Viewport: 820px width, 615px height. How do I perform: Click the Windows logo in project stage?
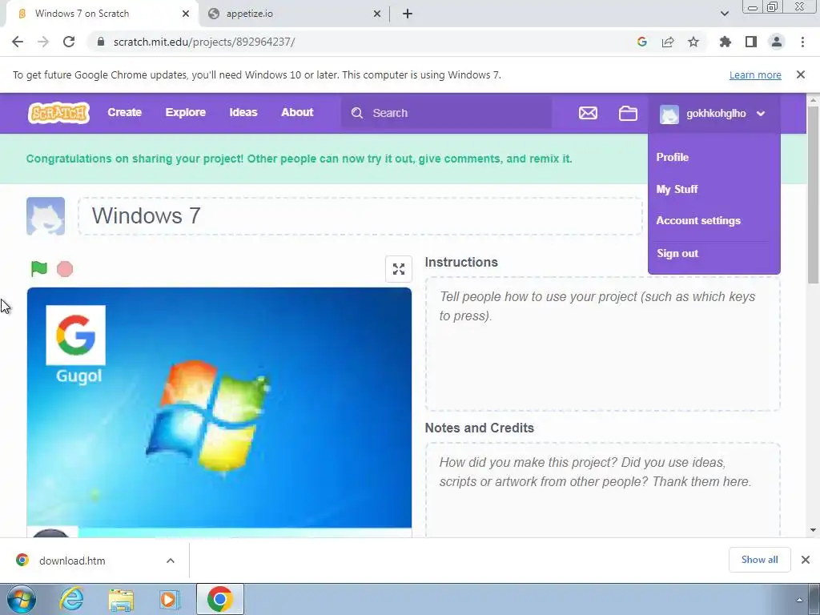pos(209,416)
